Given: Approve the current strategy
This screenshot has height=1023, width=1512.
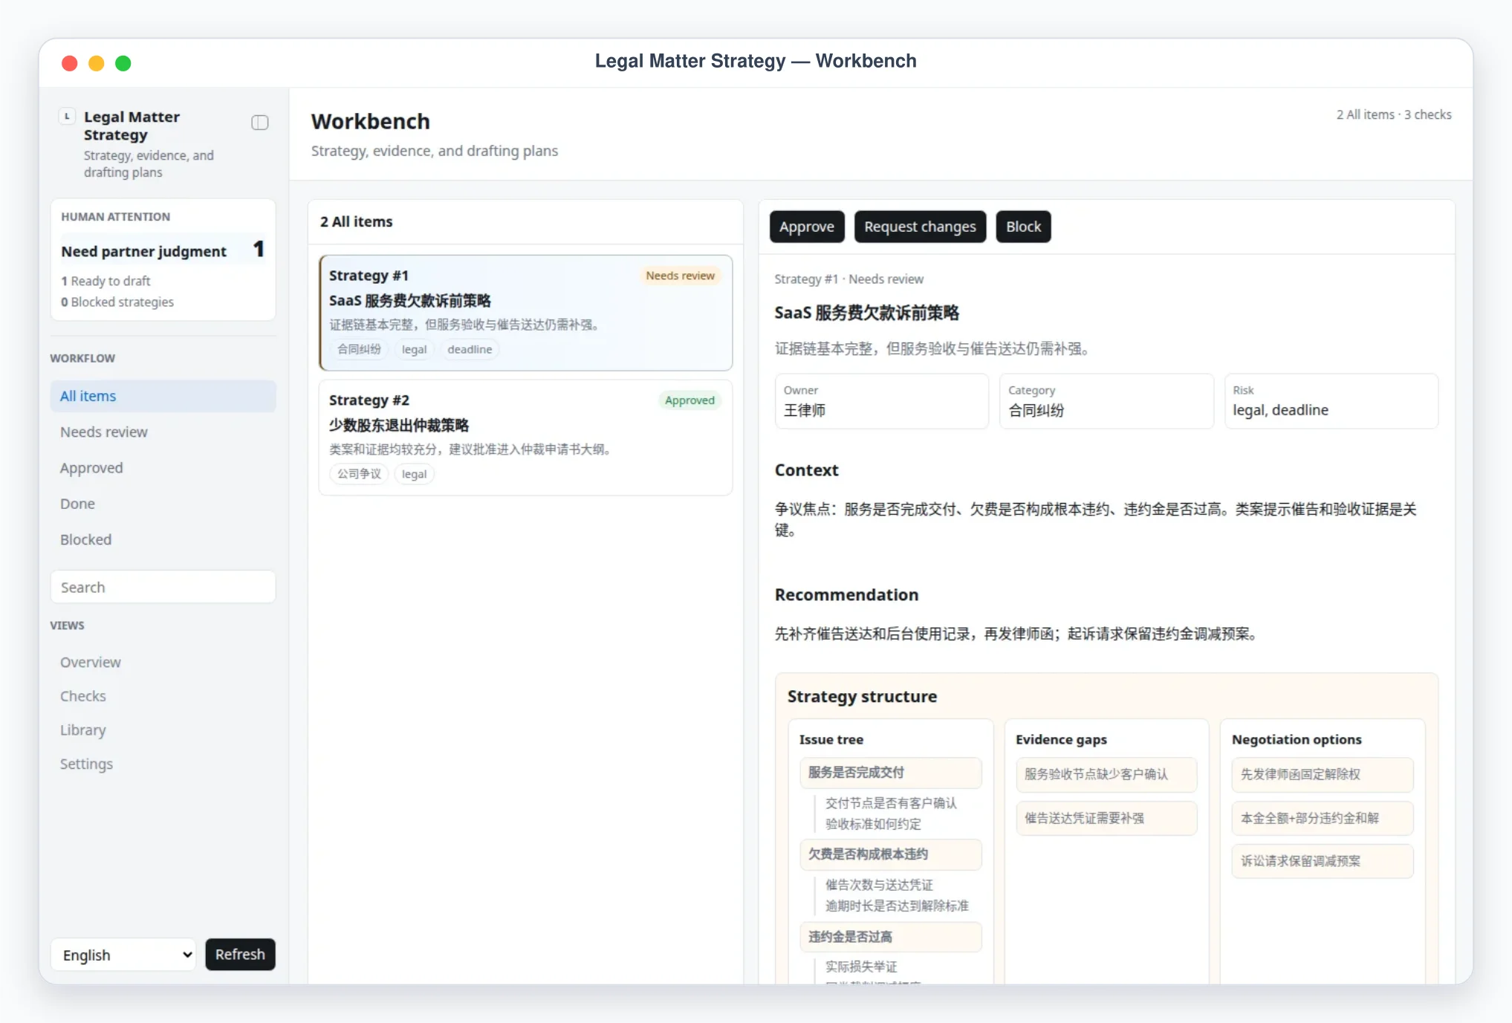Looking at the screenshot, I should pos(807,227).
